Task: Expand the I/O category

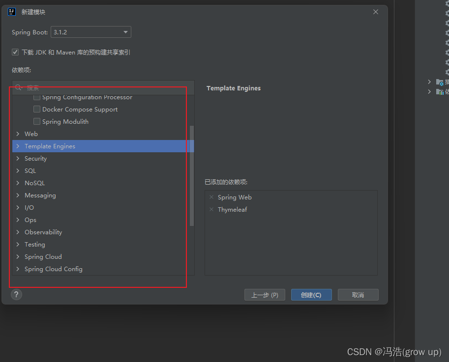Action: [18, 208]
